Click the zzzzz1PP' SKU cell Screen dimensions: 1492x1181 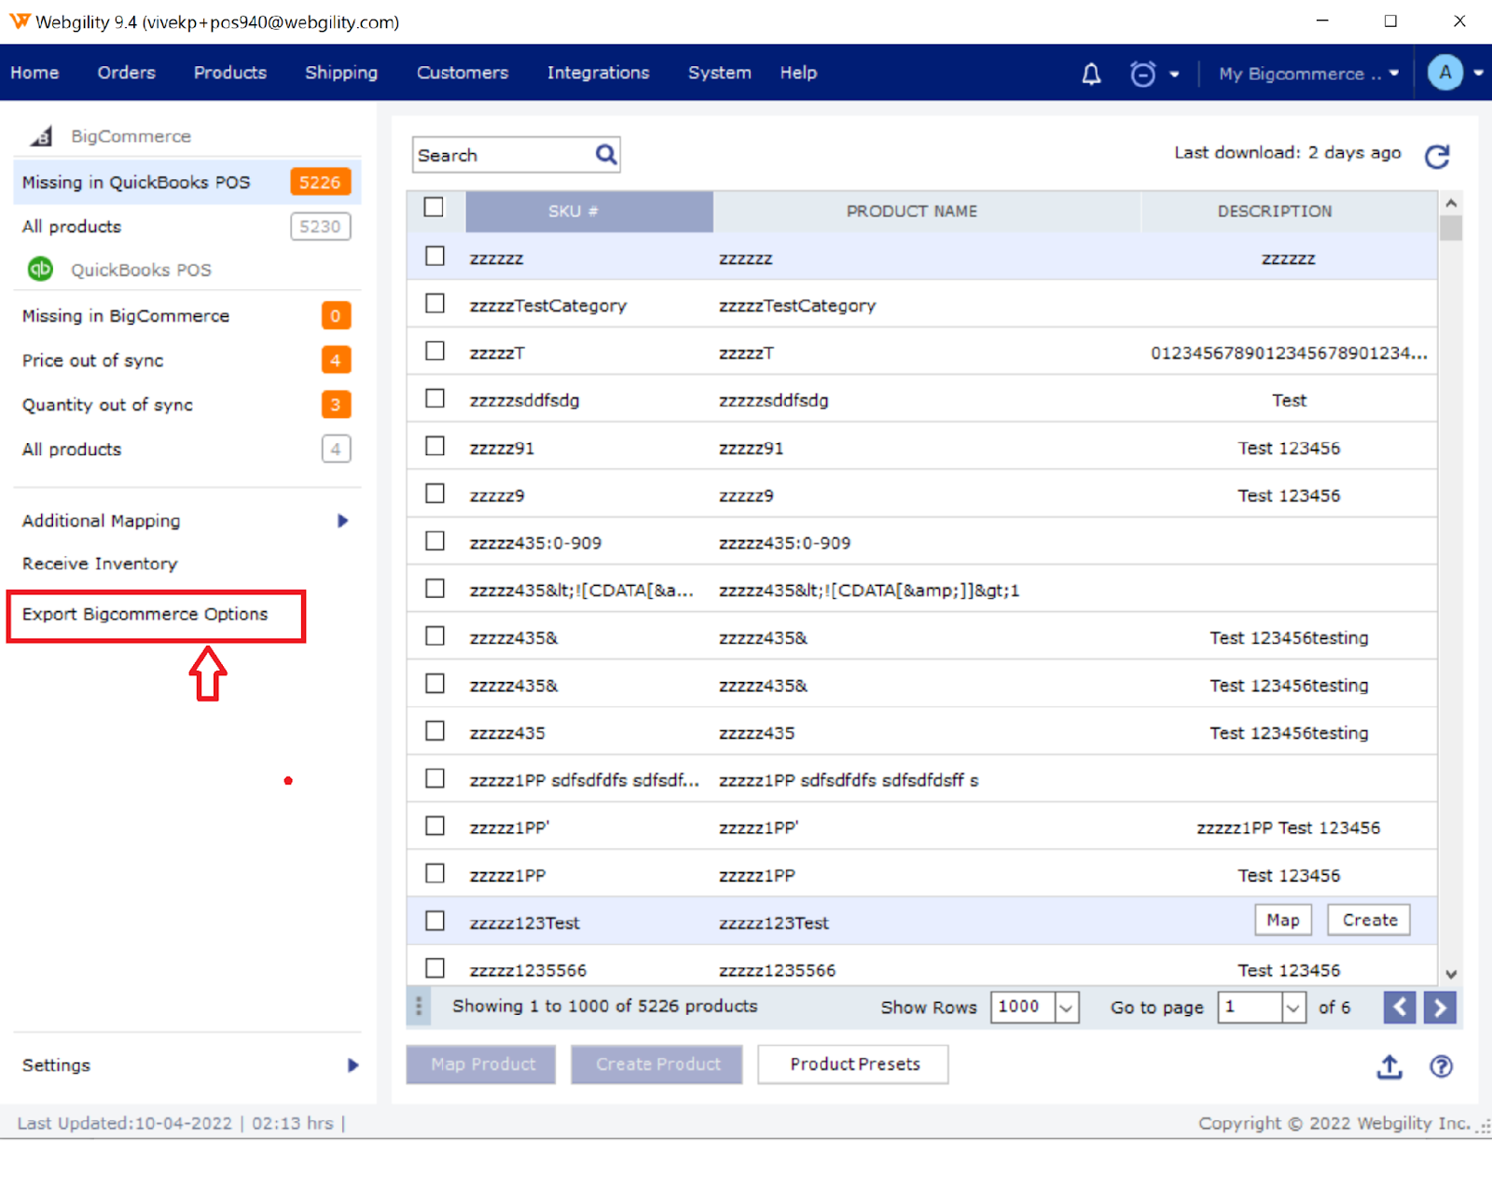[x=510, y=827]
